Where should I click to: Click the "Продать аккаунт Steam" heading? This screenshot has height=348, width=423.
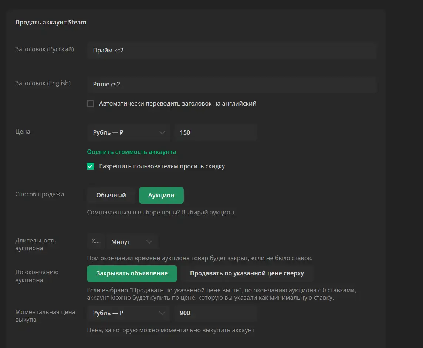[51, 23]
